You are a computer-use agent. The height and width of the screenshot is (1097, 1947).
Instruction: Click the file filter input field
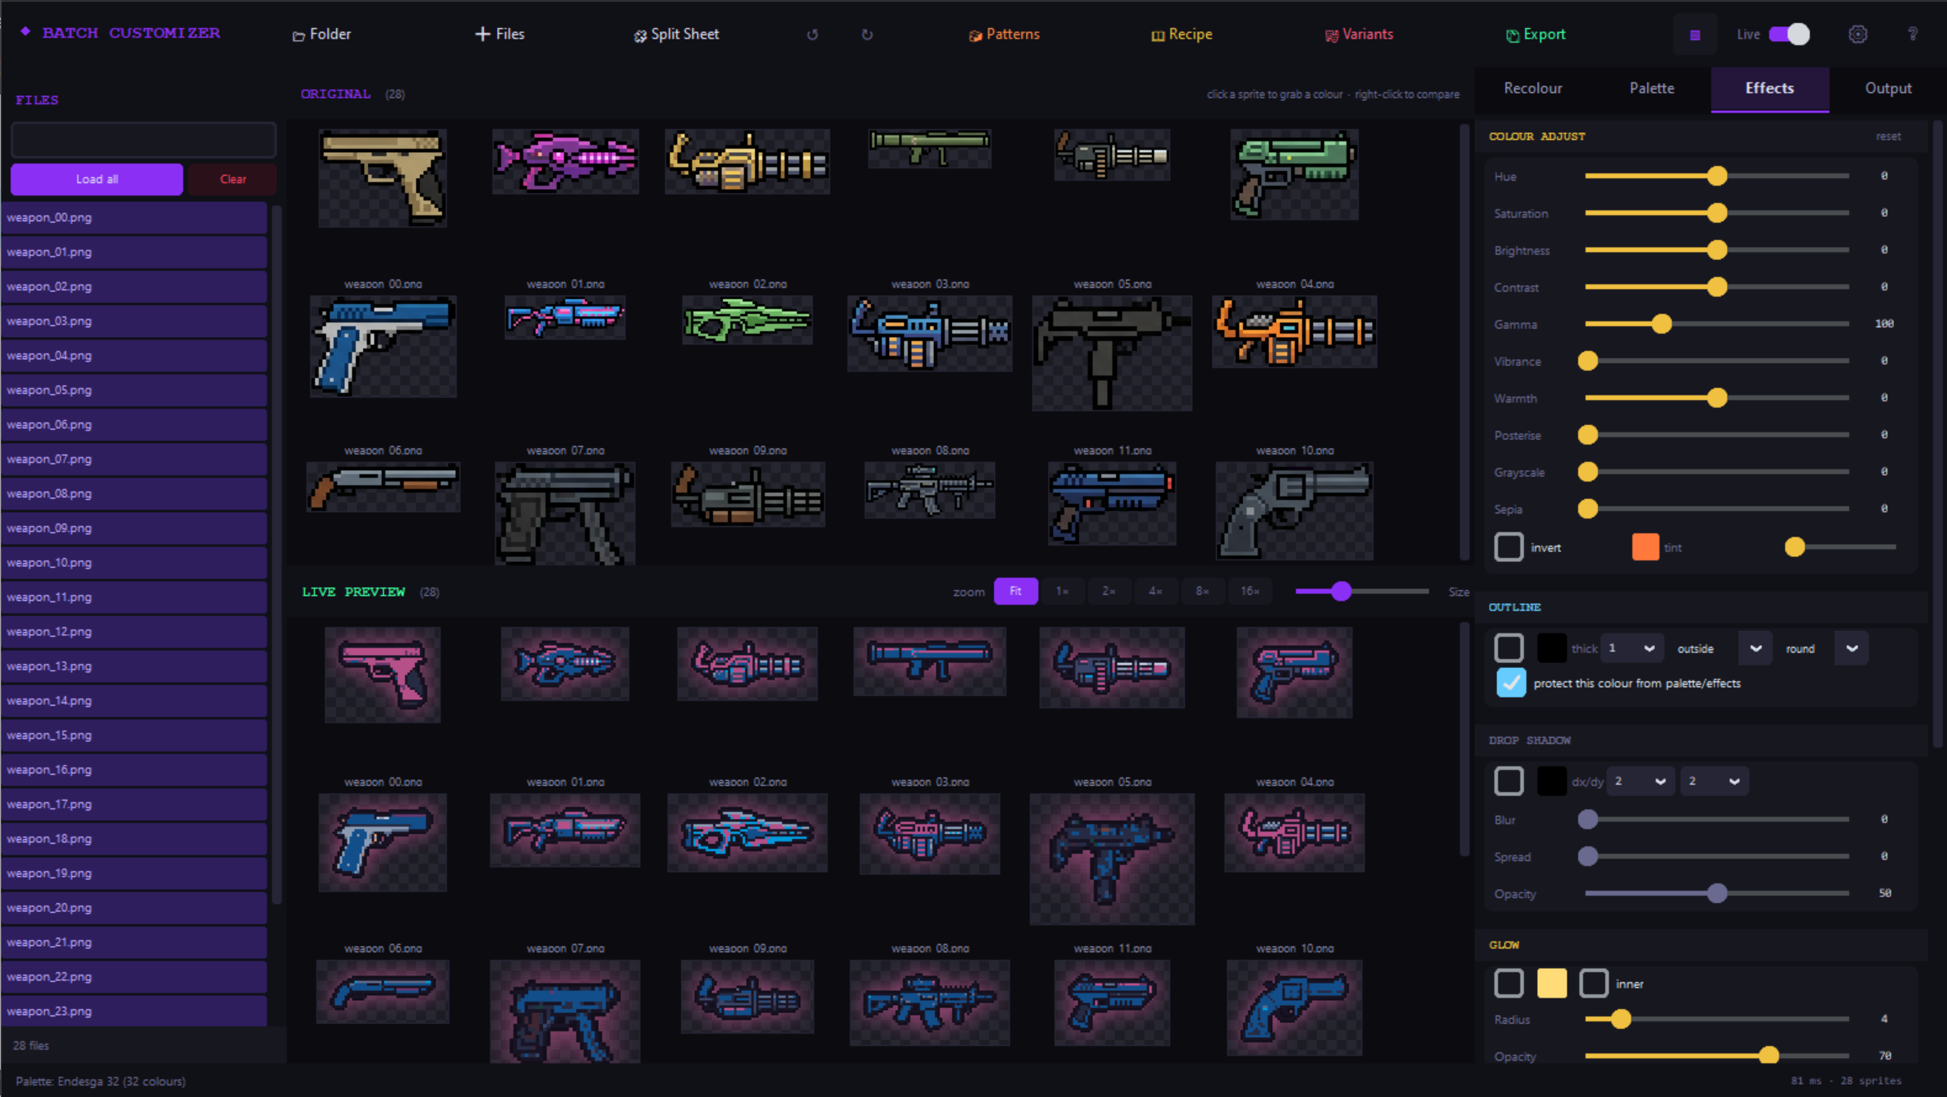tap(144, 141)
